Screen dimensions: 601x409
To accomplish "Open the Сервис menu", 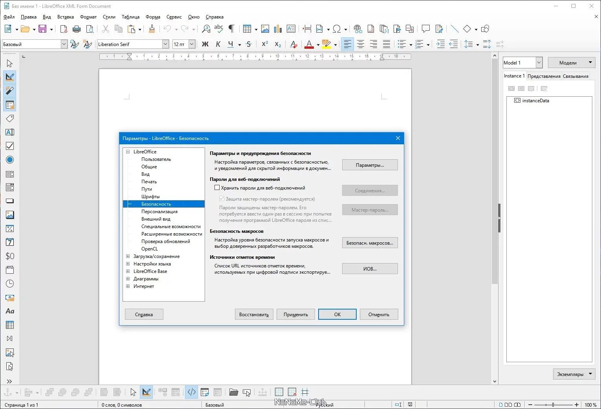I will pos(174,17).
